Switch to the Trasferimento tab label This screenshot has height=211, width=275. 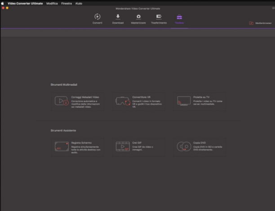coord(159,23)
